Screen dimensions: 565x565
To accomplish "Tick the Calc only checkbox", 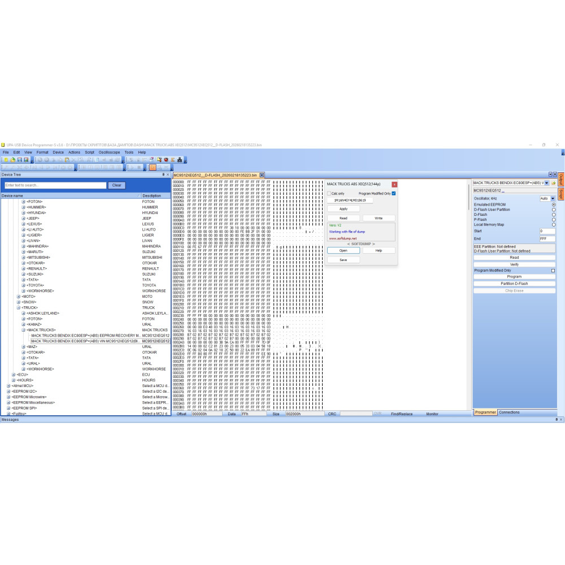I will click(329, 193).
